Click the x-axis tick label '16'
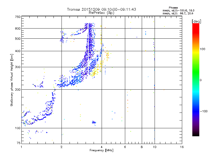214x160 pixels. click(182, 147)
